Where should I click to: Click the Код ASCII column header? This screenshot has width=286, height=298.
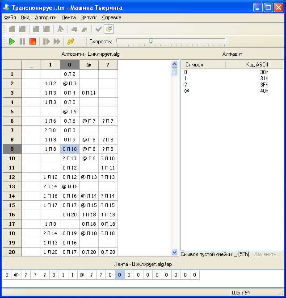[248, 65]
